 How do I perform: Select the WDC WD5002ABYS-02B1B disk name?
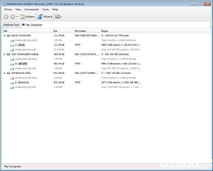pos(25,54)
